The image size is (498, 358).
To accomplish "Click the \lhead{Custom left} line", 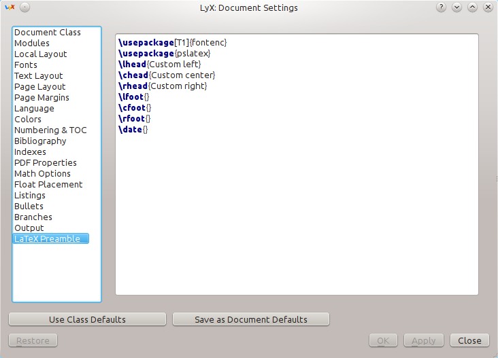I will [159, 64].
